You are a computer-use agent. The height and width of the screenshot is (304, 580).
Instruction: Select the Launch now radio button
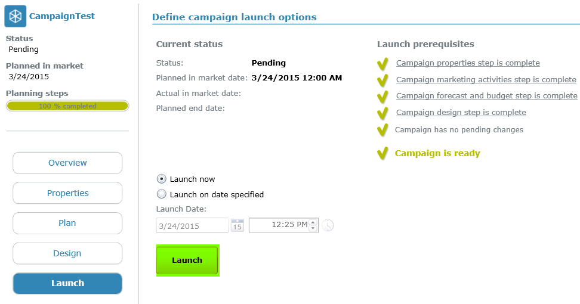tap(161, 179)
